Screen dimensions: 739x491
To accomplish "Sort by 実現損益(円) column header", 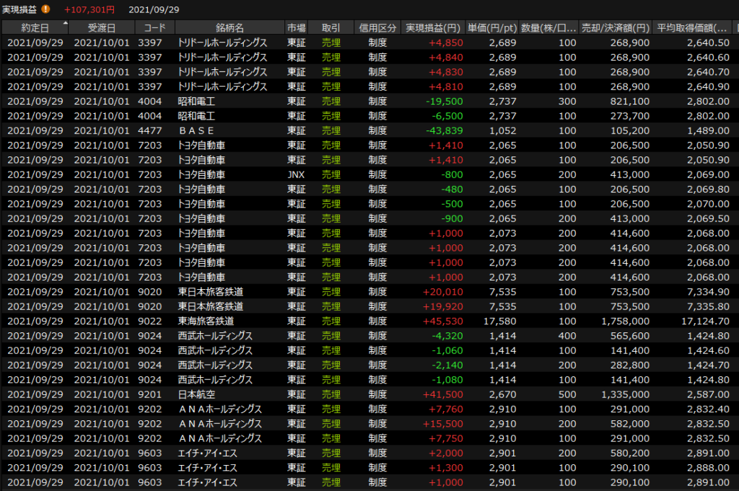I will pyautogui.click(x=433, y=28).
